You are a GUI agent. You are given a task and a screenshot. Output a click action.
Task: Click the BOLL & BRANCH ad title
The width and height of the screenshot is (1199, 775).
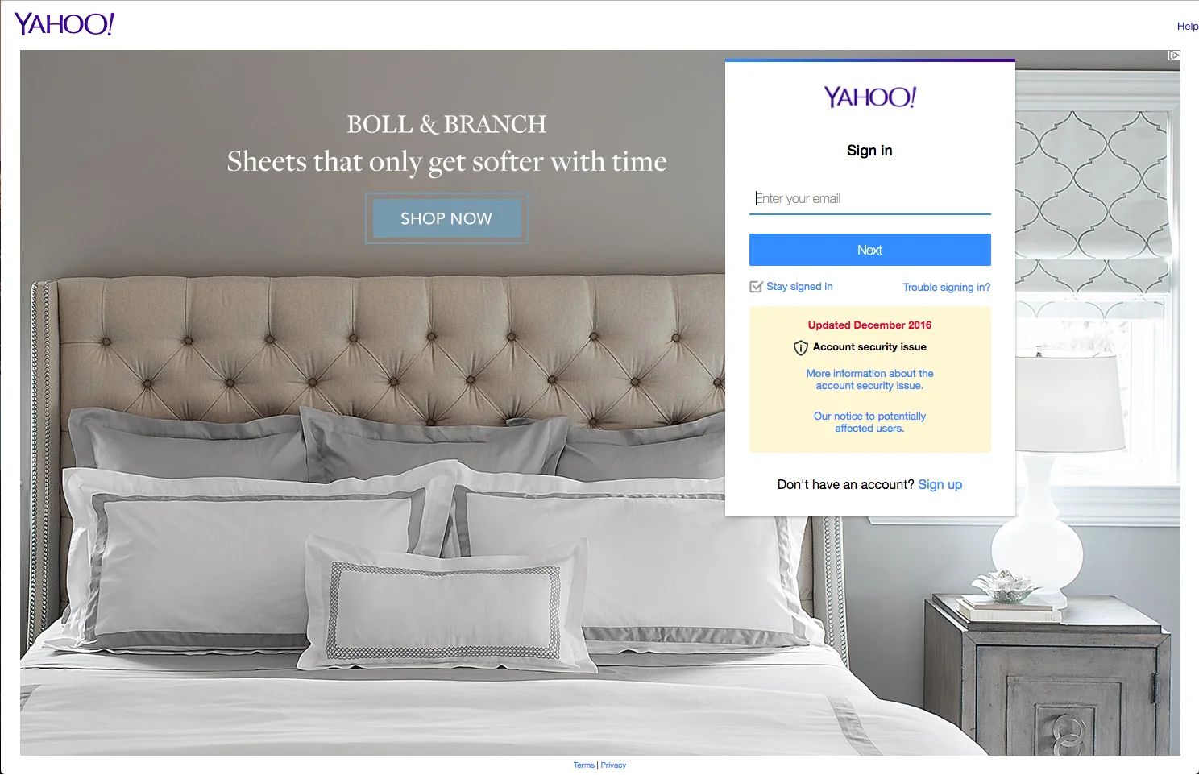tap(446, 124)
